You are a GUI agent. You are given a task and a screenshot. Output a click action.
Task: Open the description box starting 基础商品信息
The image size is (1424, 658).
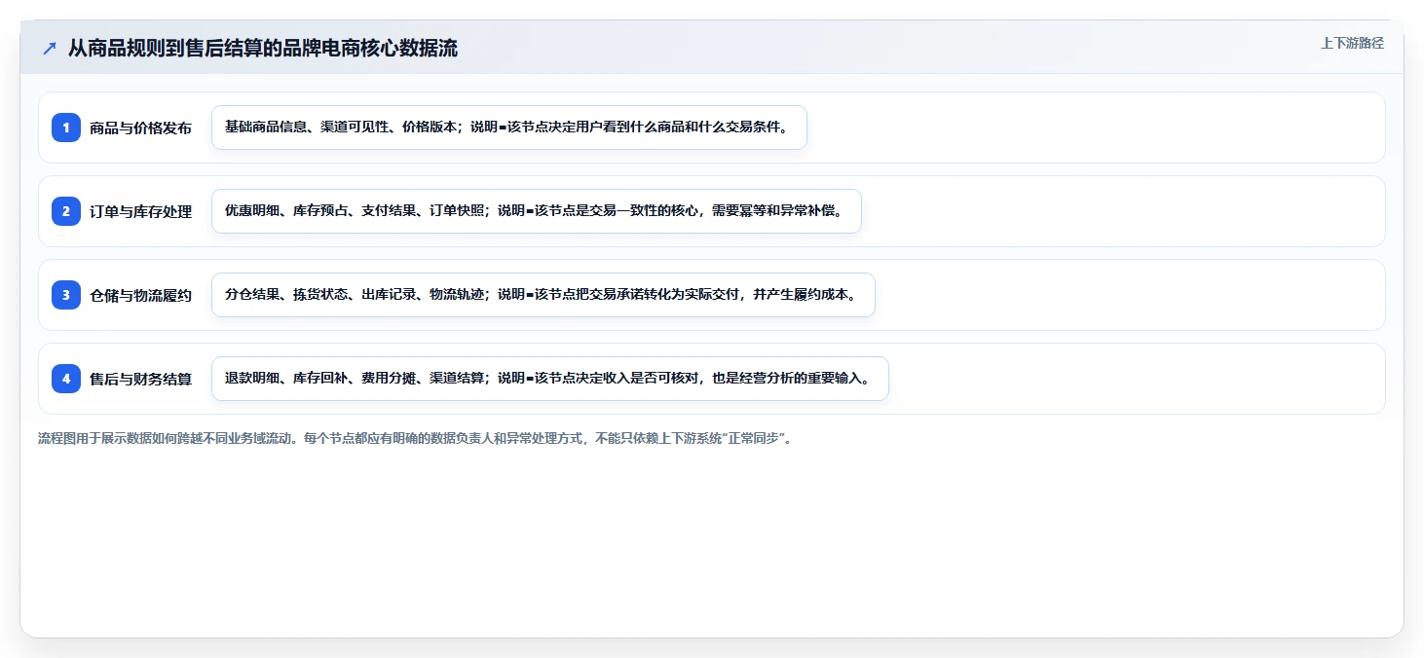point(509,128)
